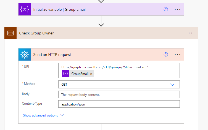Select the Initialize variable | Group Email title
208x130 pixels.
tap(59, 9)
